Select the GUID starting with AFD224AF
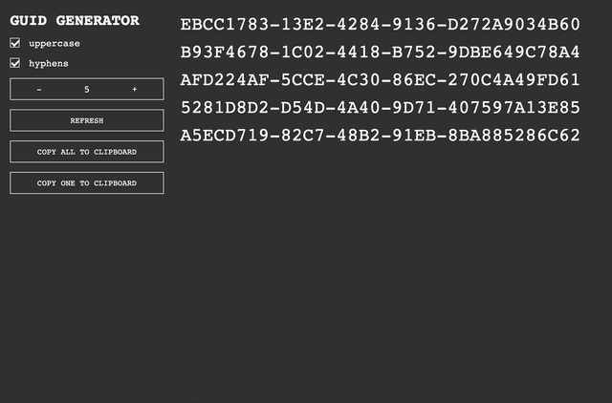 [x=381, y=80]
